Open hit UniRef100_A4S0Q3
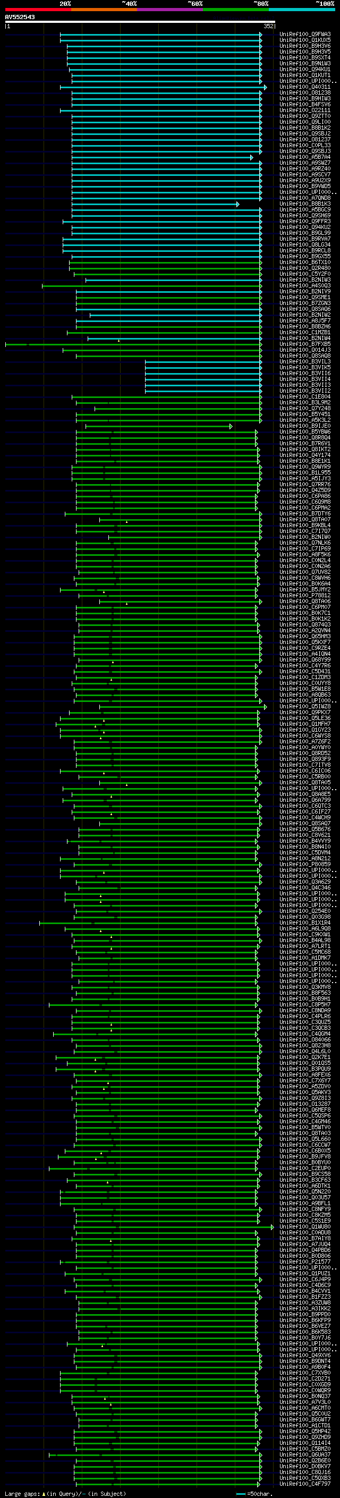340x1498 pixels. (305, 285)
